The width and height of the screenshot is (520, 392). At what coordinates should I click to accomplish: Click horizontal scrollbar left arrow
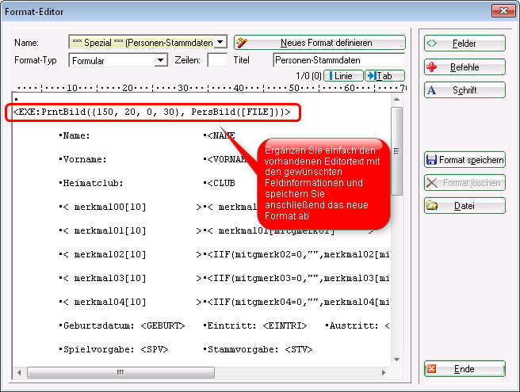point(19,372)
